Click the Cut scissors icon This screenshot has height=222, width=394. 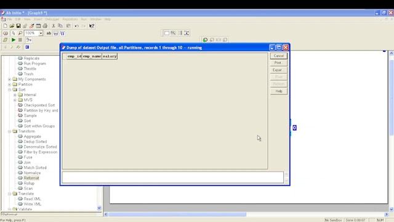pos(54,26)
